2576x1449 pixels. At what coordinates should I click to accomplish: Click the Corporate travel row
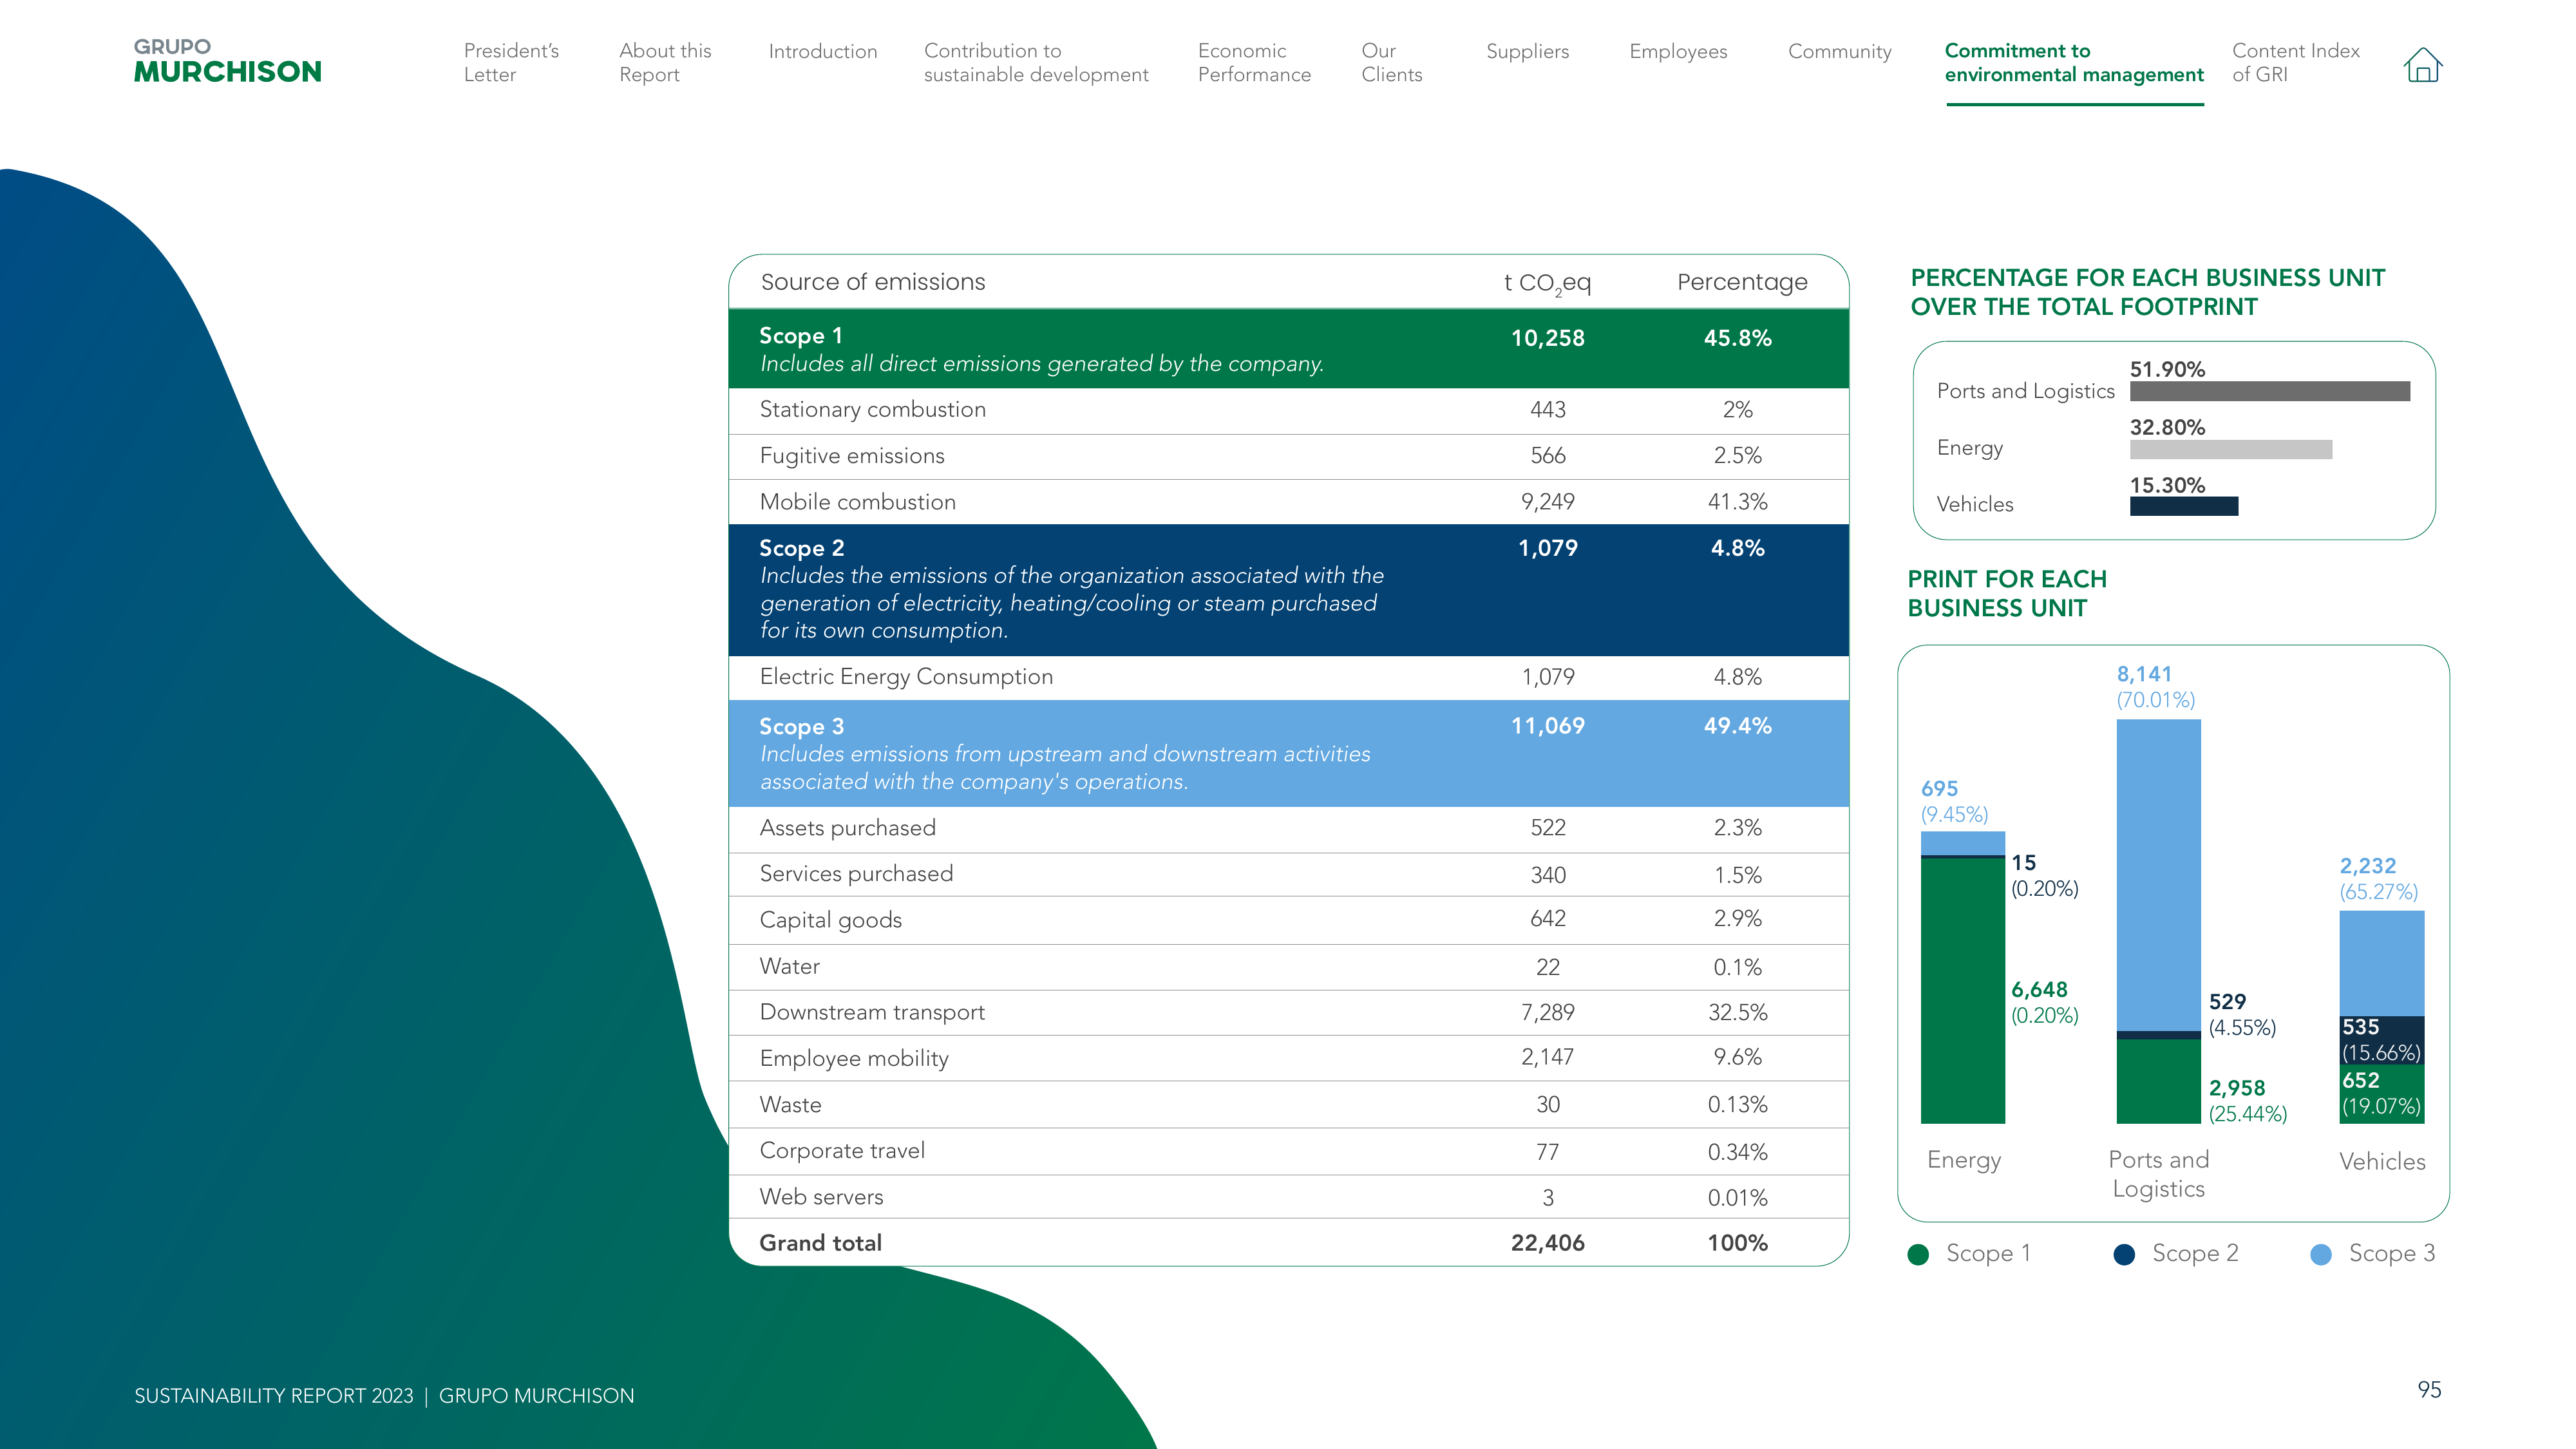[x=1288, y=1151]
